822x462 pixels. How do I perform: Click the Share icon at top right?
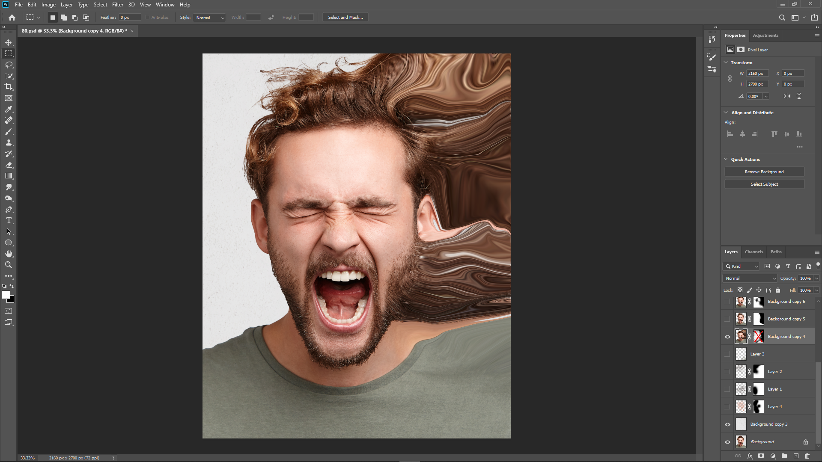[x=814, y=18]
